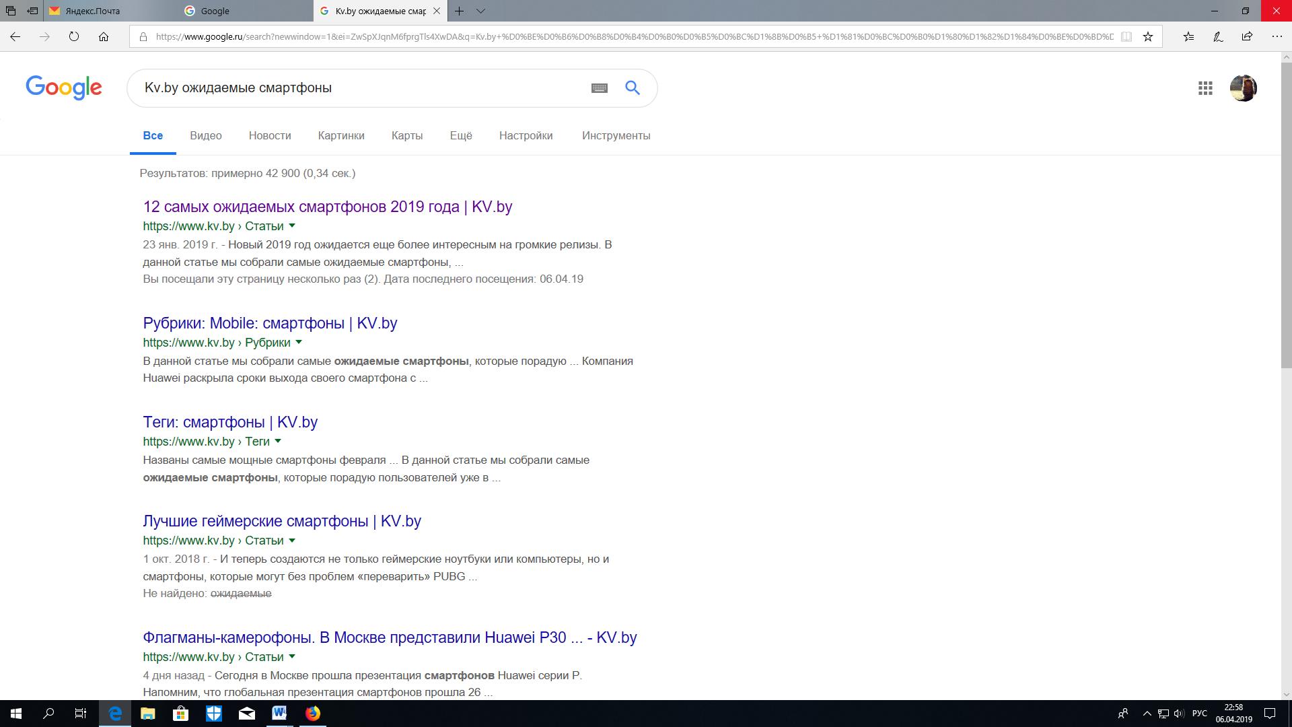The image size is (1292, 727).
Task: Open the Настройки search menu
Action: click(x=526, y=135)
